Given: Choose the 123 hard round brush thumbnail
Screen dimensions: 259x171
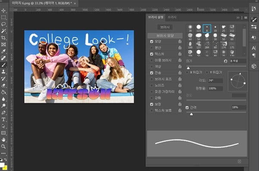Looking at the screenshot, I should [199, 28].
